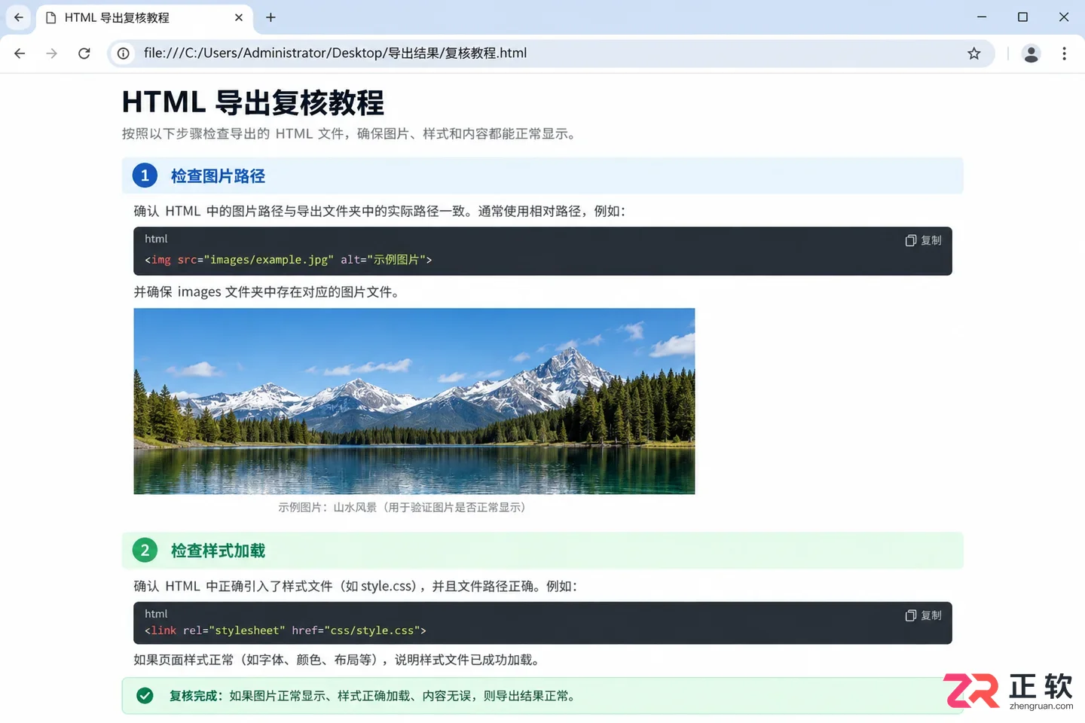The image size is (1085, 723).
Task: Minimize the browser window
Action: (x=982, y=17)
